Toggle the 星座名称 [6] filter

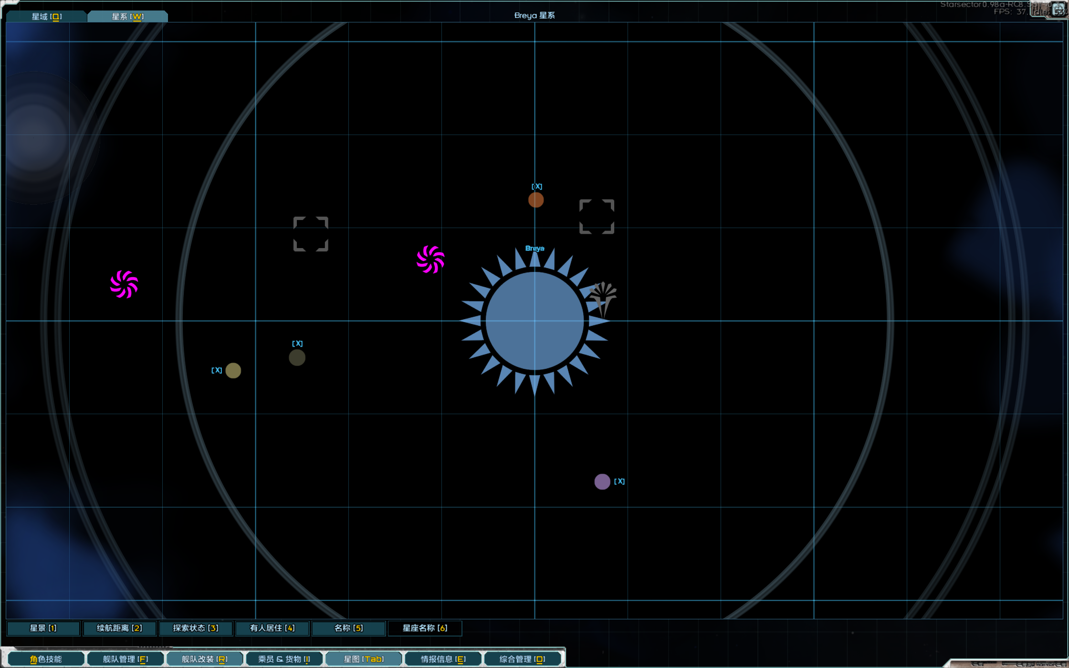tap(425, 628)
